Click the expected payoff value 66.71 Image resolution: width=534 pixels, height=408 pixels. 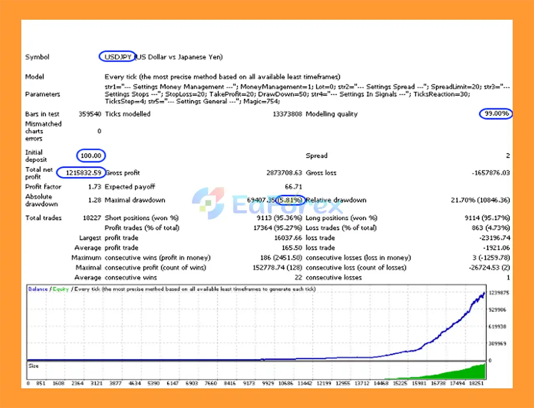[293, 186]
